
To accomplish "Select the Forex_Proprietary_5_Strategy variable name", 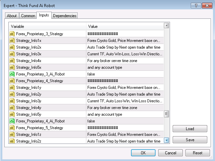I will click(x=40, y=128).
